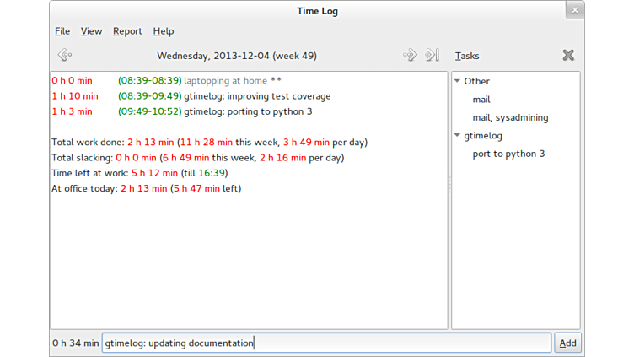Collapse the gtimelog task group

point(458,136)
